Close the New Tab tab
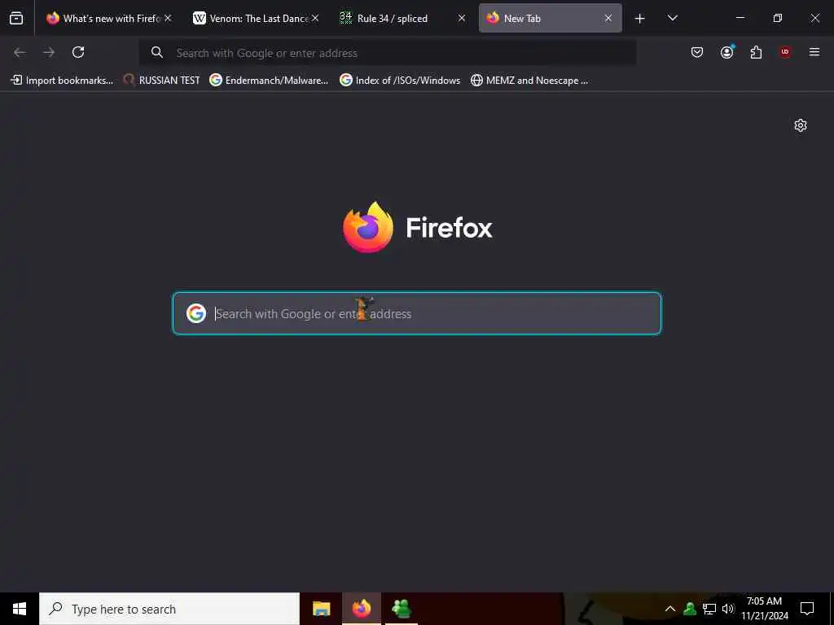834x625 pixels. point(608,18)
